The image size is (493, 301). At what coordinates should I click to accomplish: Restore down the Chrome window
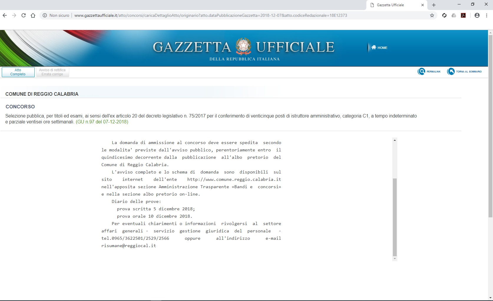473,4
